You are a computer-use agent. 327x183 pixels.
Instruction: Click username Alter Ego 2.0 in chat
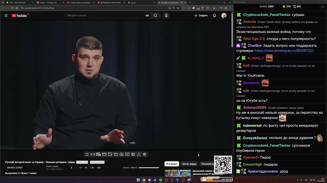point(254,39)
